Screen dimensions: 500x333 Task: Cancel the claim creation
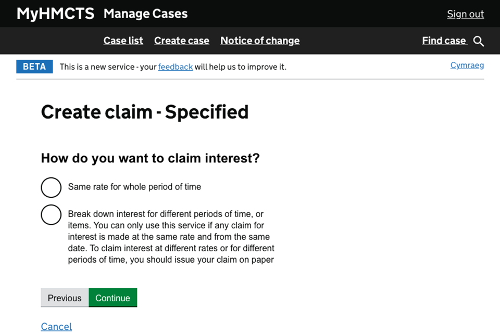[56, 326]
